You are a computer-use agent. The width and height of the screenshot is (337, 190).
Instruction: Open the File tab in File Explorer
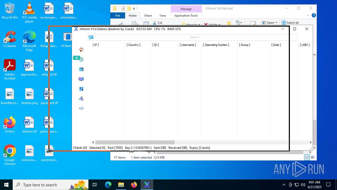pyautogui.click(x=118, y=16)
